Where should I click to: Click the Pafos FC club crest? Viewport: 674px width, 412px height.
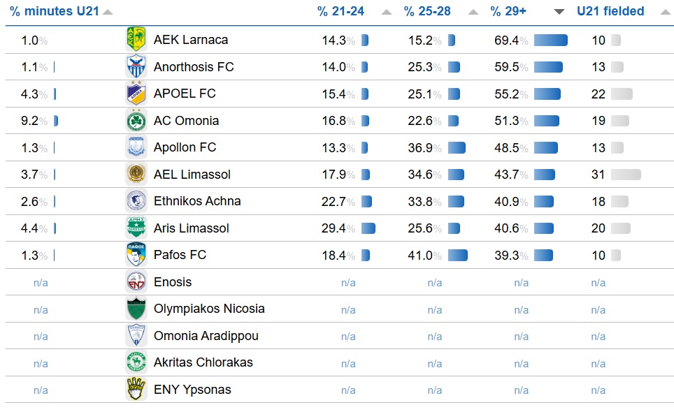pyautogui.click(x=136, y=255)
